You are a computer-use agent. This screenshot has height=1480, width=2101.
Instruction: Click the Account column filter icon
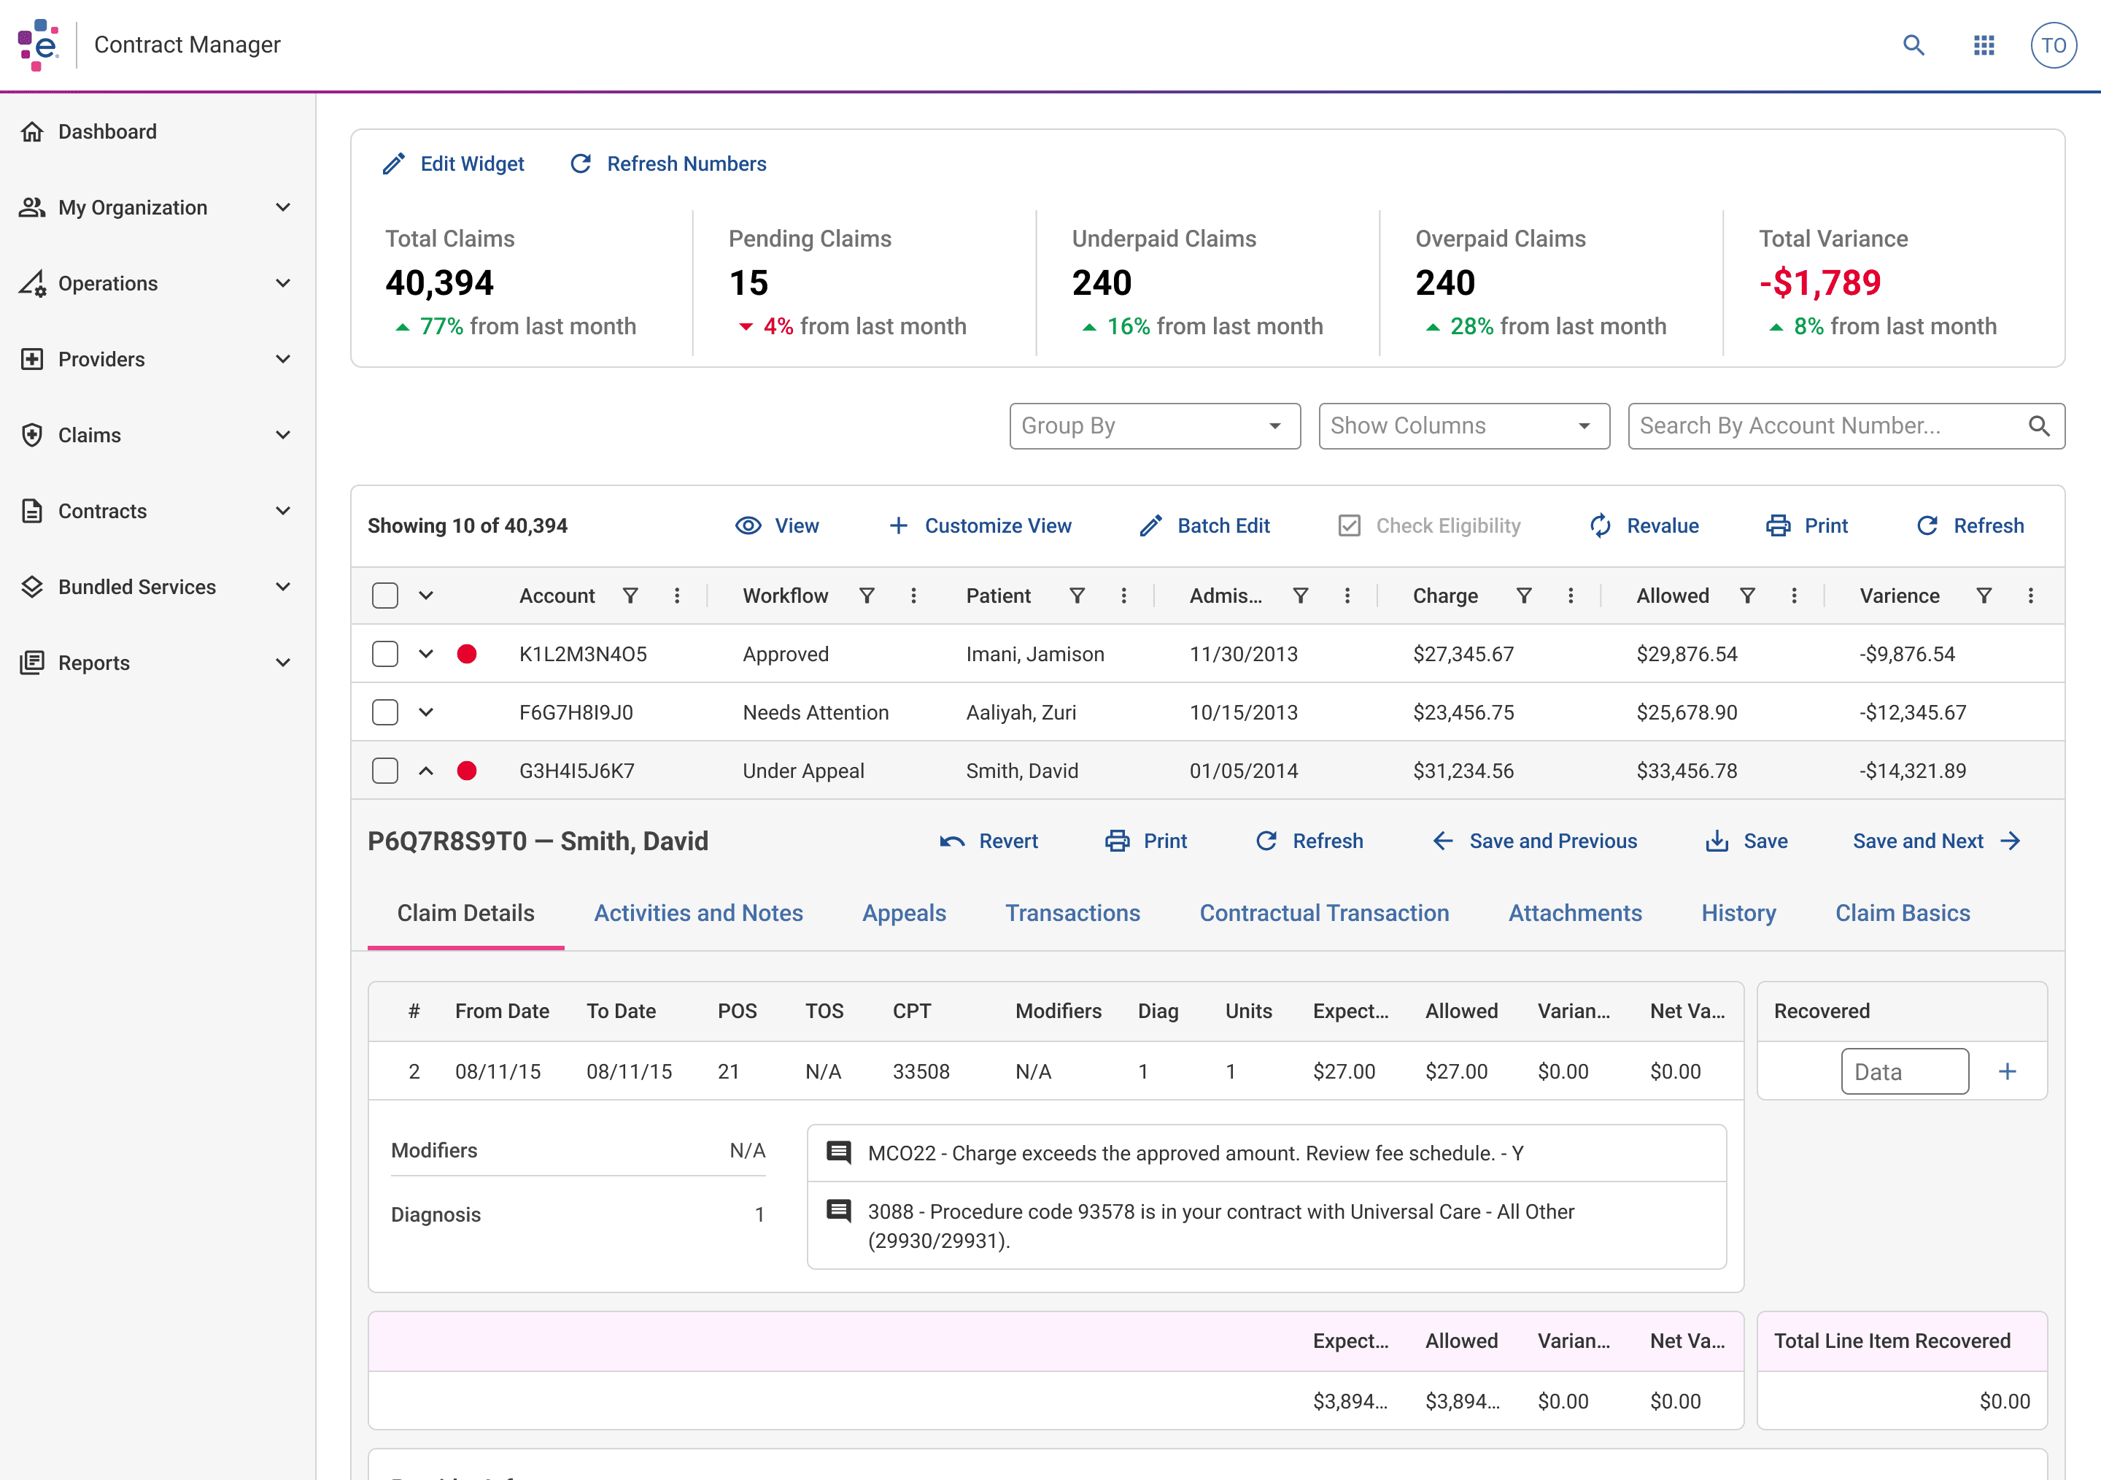[x=630, y=596]
